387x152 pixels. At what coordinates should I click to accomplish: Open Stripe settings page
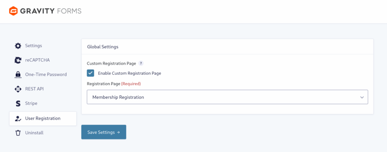pyautogui.click(x=31, y=103)
